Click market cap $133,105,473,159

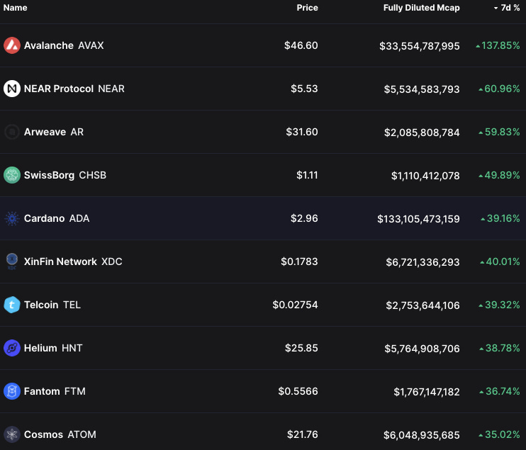point(419,219)
